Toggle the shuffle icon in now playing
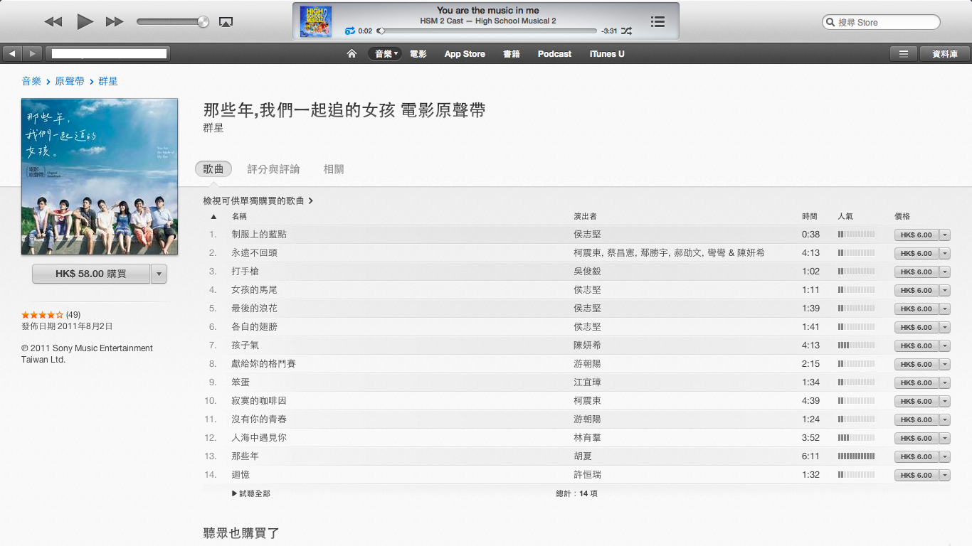 (x=626, y=31)
